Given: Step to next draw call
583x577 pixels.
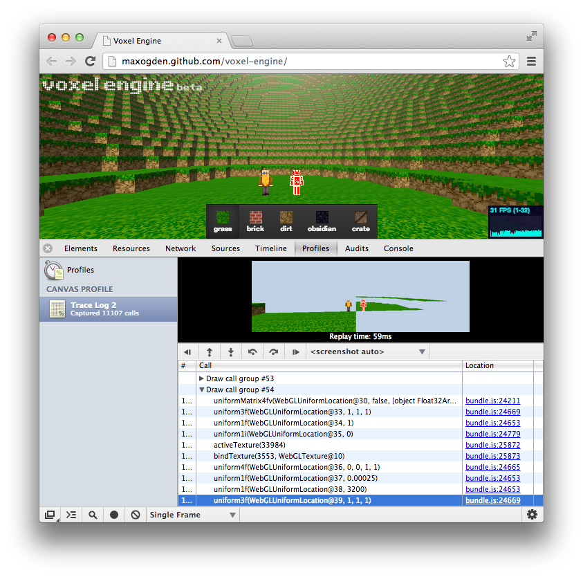Looking at the screenshot, I should [231, 352].
